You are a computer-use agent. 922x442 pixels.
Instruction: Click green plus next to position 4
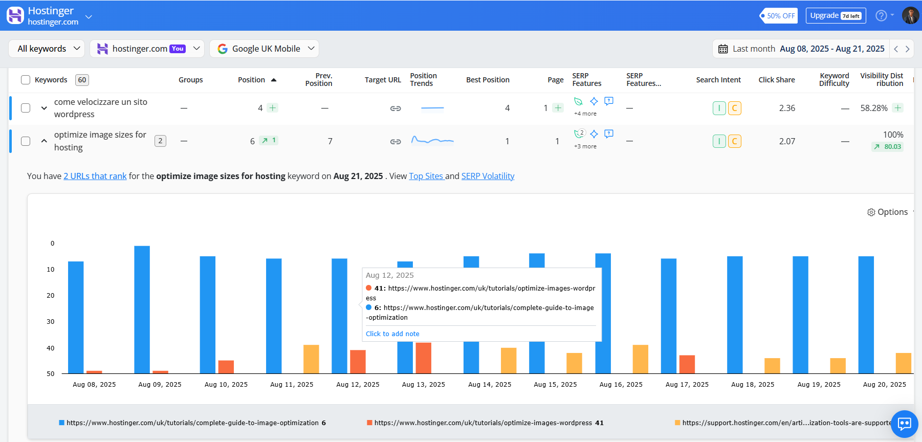(273, 108)
